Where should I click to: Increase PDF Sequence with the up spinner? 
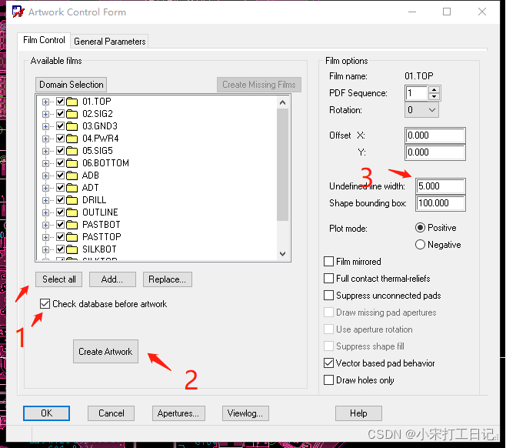pos(434,89)
